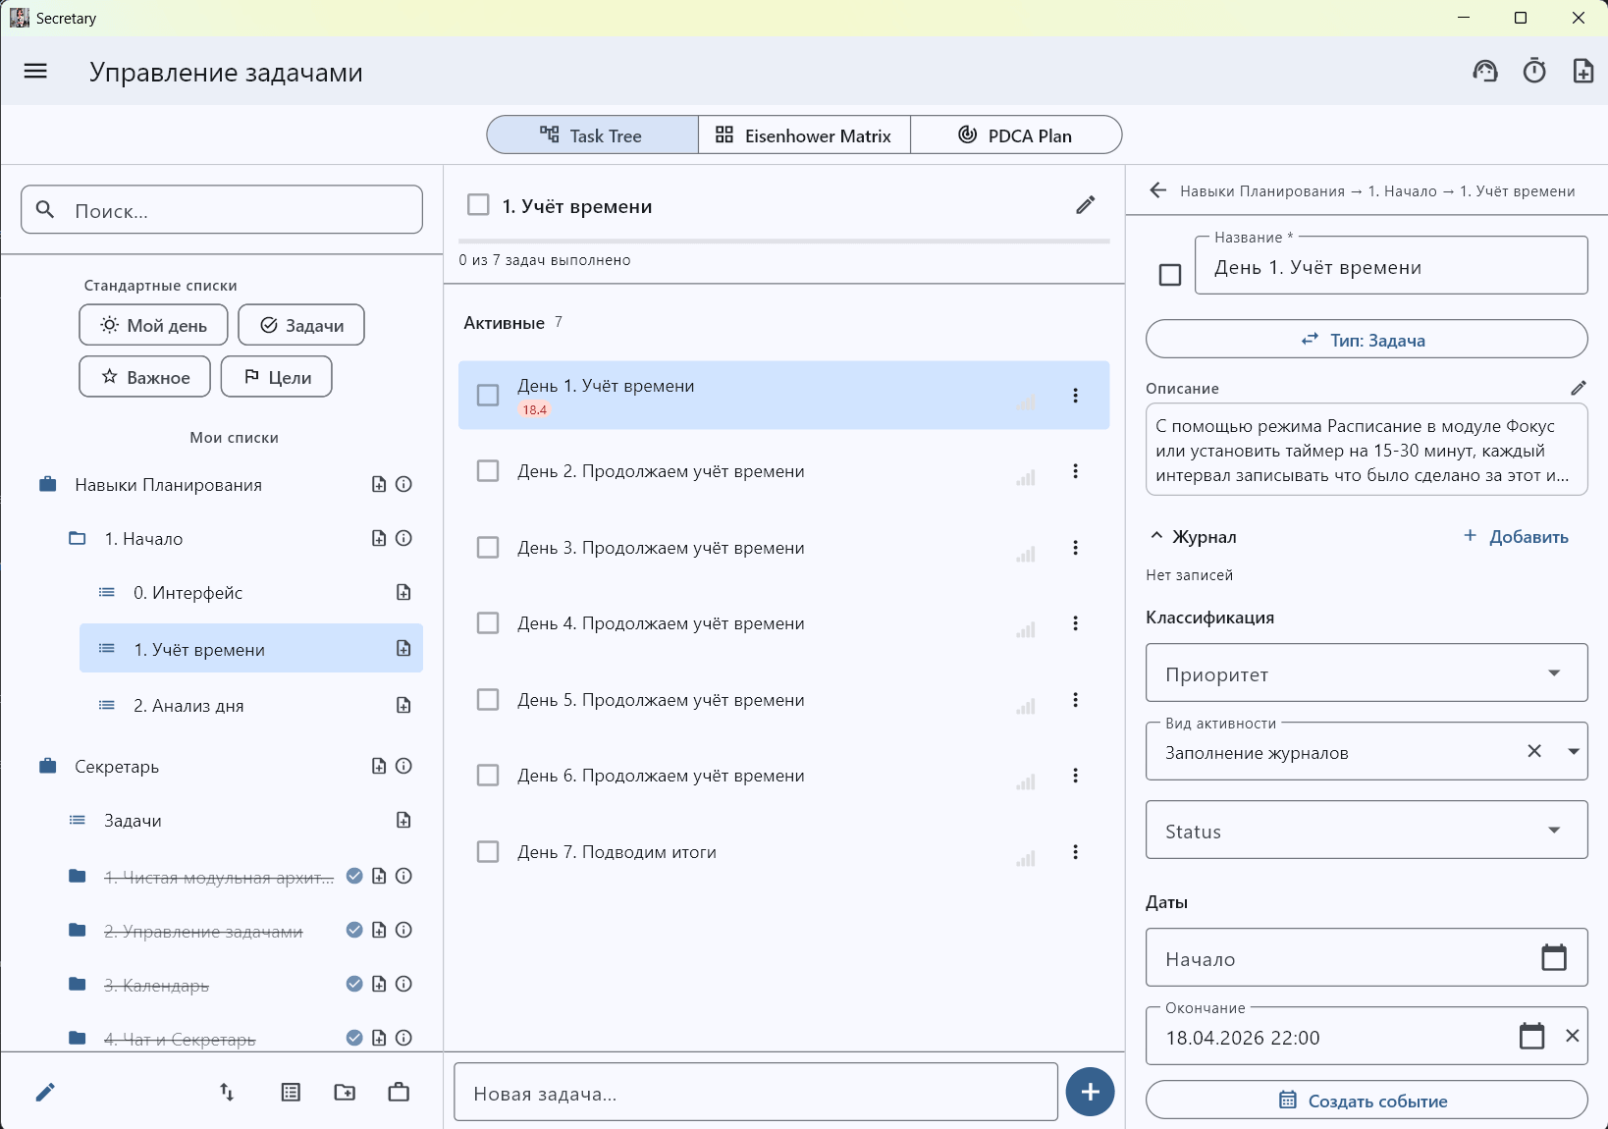Clear the Окончание date value
Screen dimensions: 1608x1129
pos(1572,1036)
